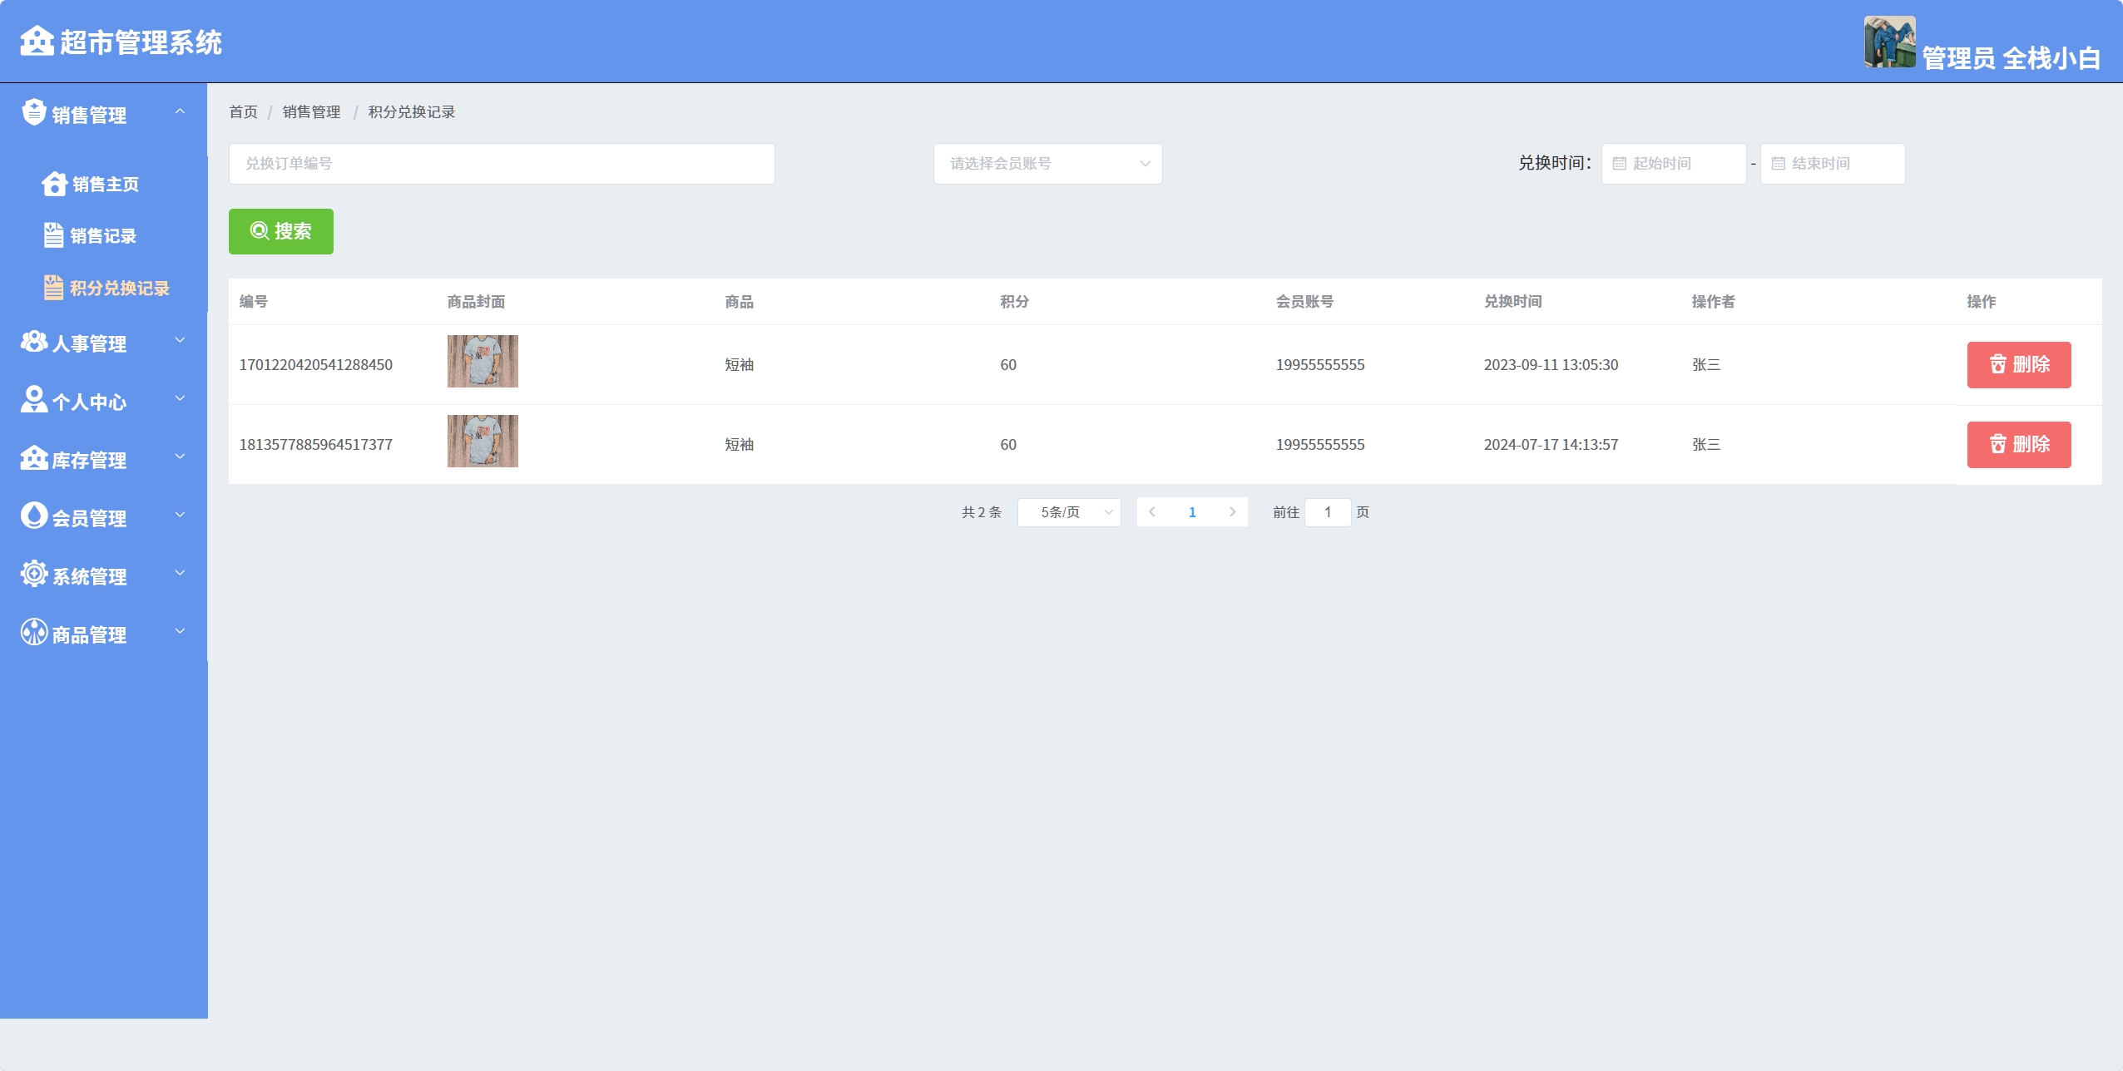
Task: Click the 共 2 条 total count
Action: point(982,512)
